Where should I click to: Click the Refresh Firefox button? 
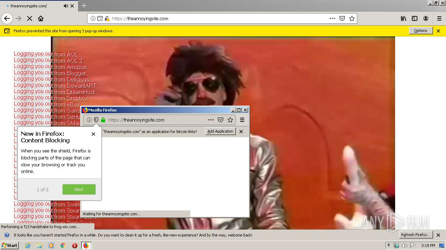[416, 235]
